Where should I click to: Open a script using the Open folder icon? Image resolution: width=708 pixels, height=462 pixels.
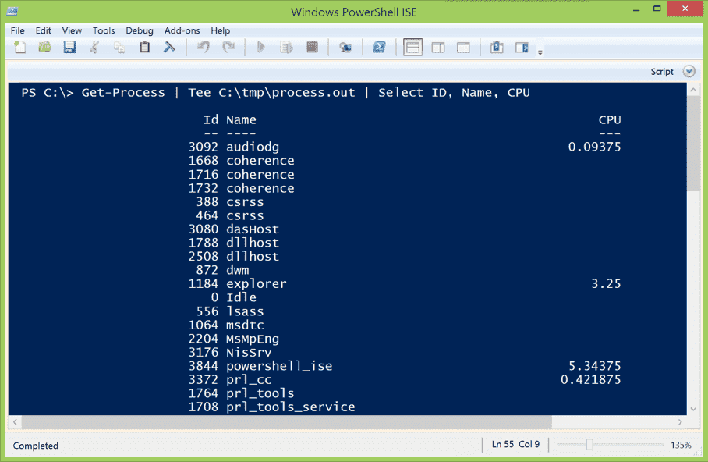(44, 47)
